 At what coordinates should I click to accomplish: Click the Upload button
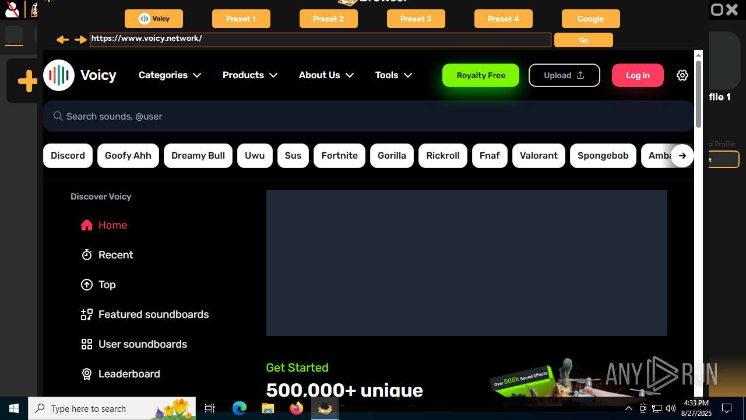[564, 75]
